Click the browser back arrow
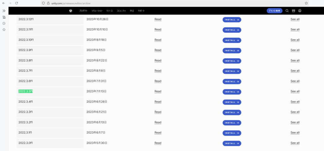The width and height of the screenshot is (324, 151). [3, 3]
